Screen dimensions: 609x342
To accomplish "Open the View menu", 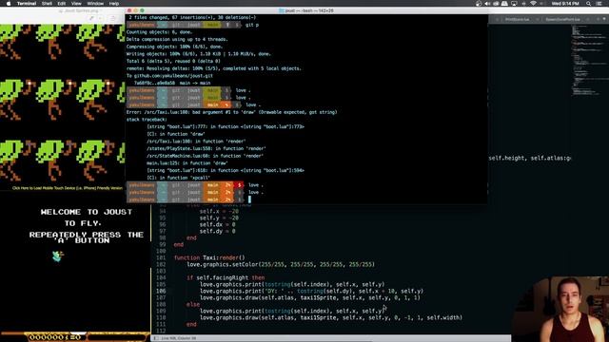I will point(76,4).
